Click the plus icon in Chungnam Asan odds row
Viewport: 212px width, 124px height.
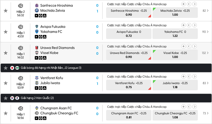[x=183, y=107]
